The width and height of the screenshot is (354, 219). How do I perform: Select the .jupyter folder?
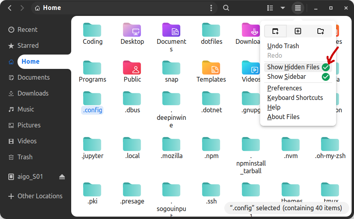[x=92, y=144]
